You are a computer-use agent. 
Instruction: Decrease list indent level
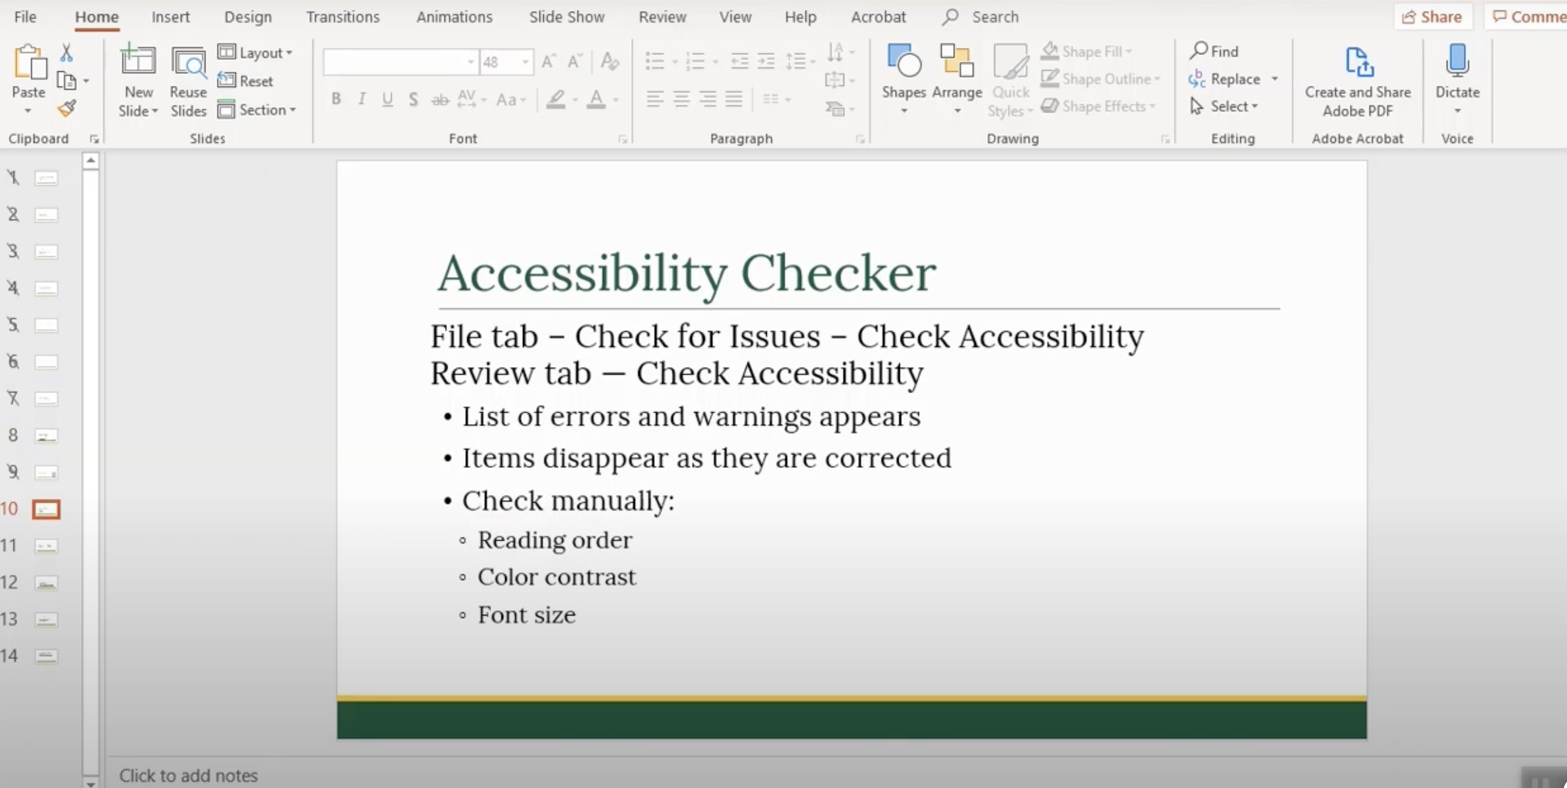tap(739, 62)
